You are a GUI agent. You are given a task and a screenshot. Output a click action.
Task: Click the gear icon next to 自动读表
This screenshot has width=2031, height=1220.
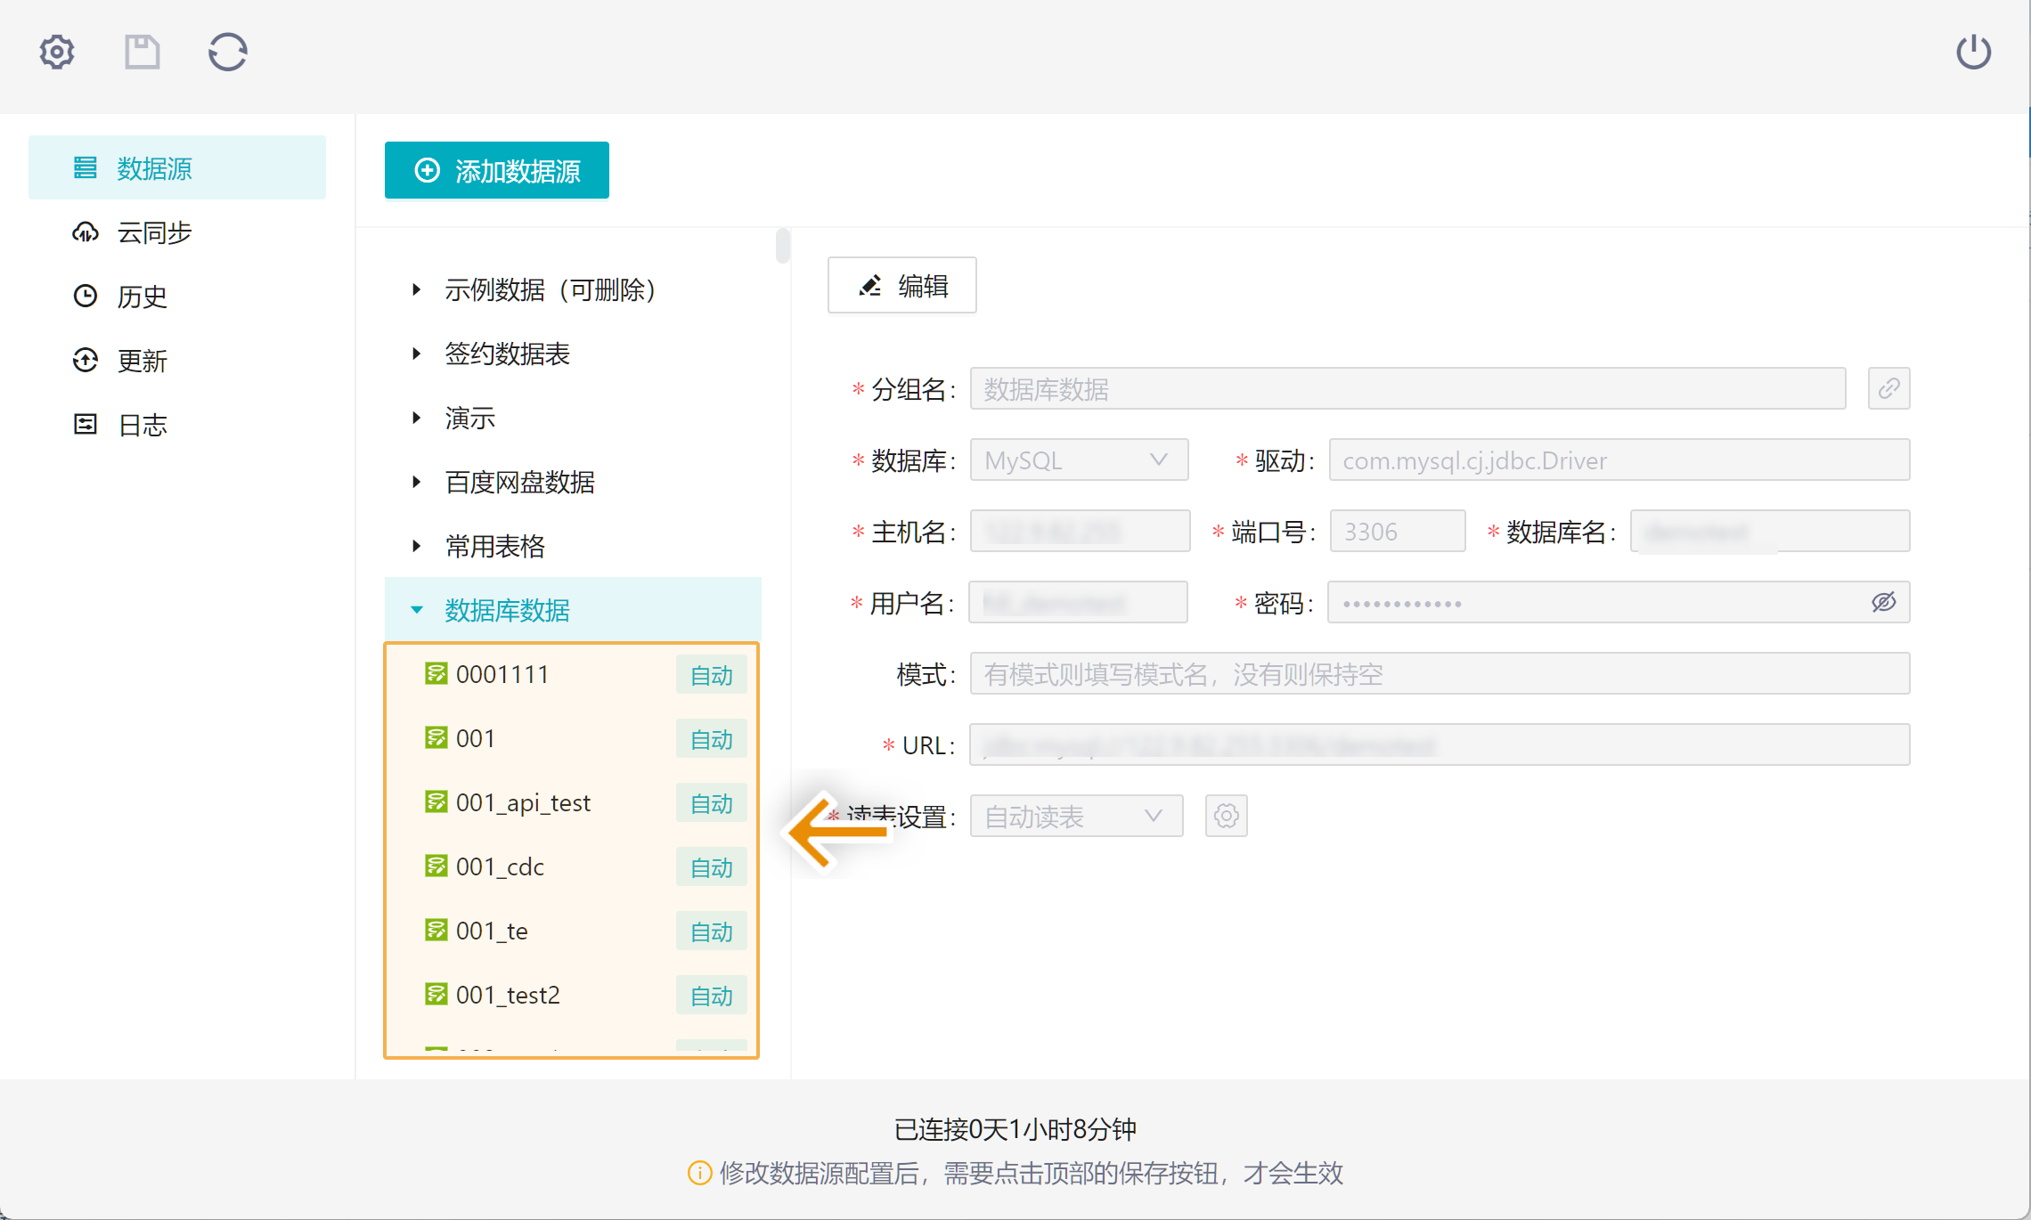click(x=1227, y=816)
